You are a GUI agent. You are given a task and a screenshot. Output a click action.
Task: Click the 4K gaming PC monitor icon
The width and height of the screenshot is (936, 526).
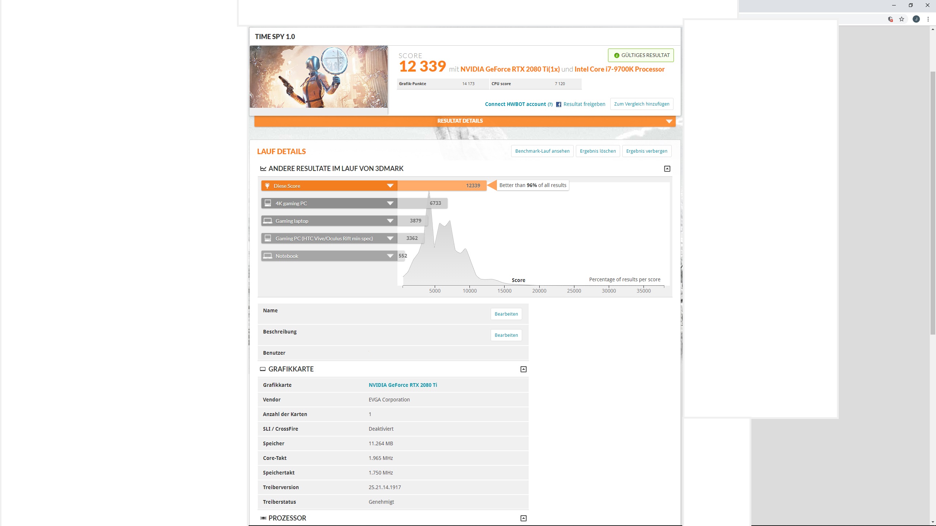point(268,203)
